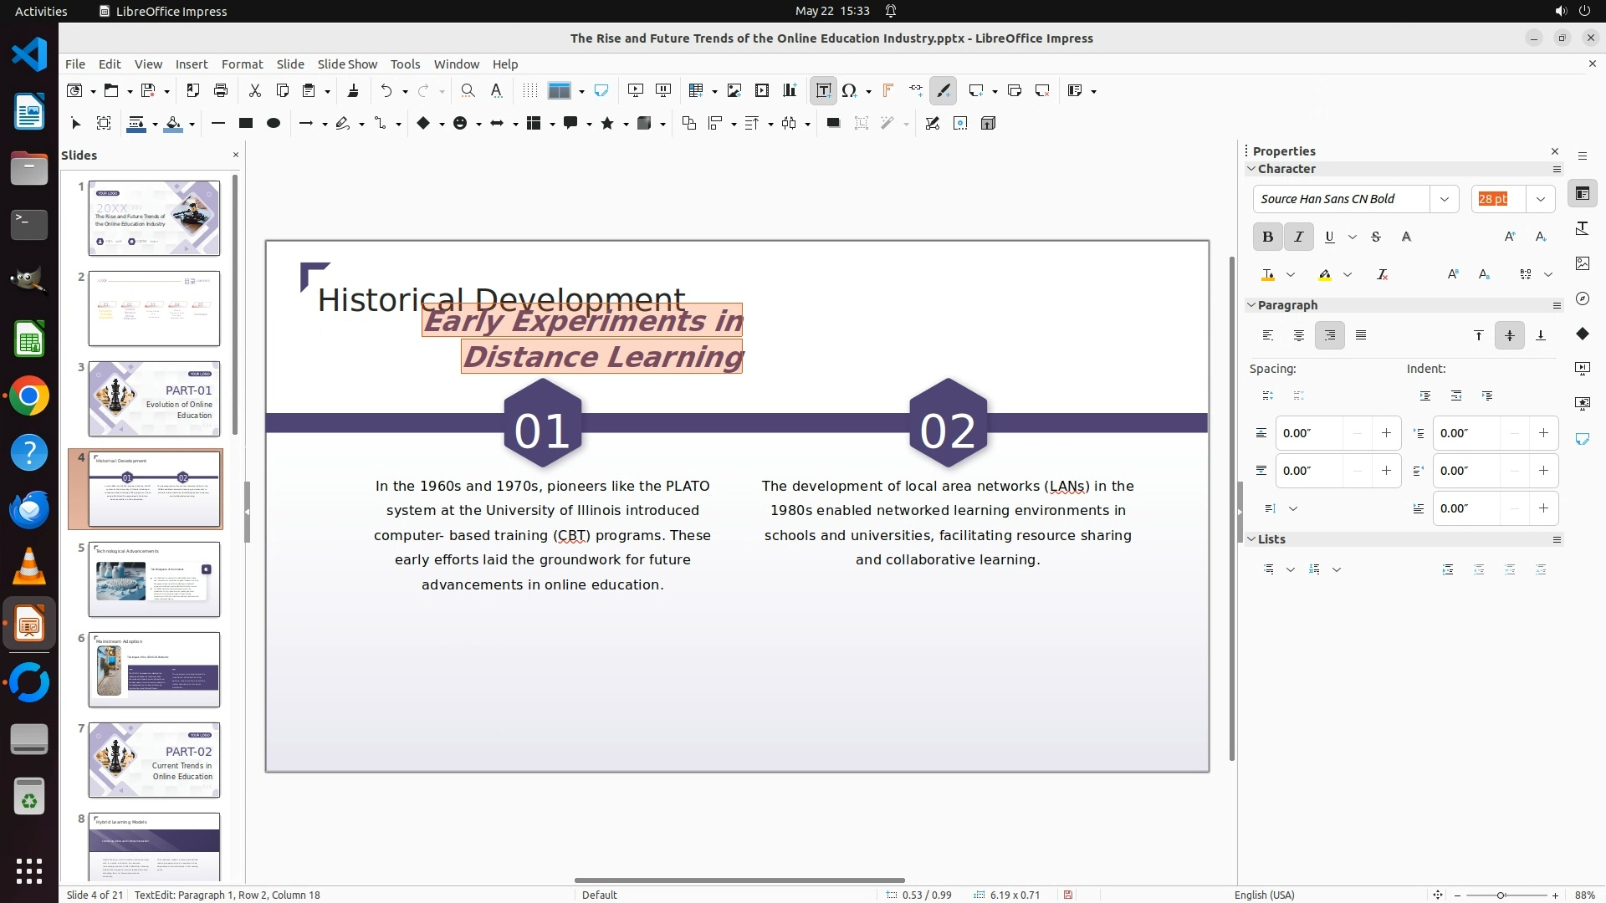This screenshot has height=903, width=1606.
Task: Click the zoom slider handle
Action: point(1501,895)
